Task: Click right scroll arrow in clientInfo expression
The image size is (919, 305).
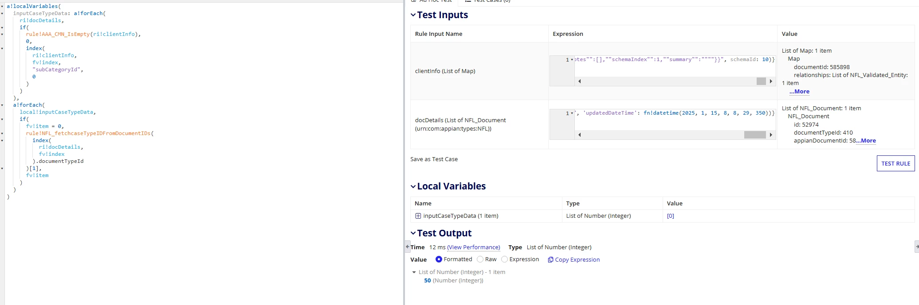Action: click(x=771, y=81)
